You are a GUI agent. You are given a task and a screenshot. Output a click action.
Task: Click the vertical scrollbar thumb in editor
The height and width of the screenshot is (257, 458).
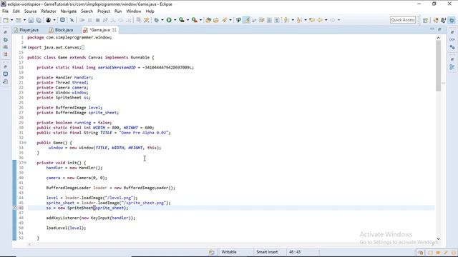[438, 66]
